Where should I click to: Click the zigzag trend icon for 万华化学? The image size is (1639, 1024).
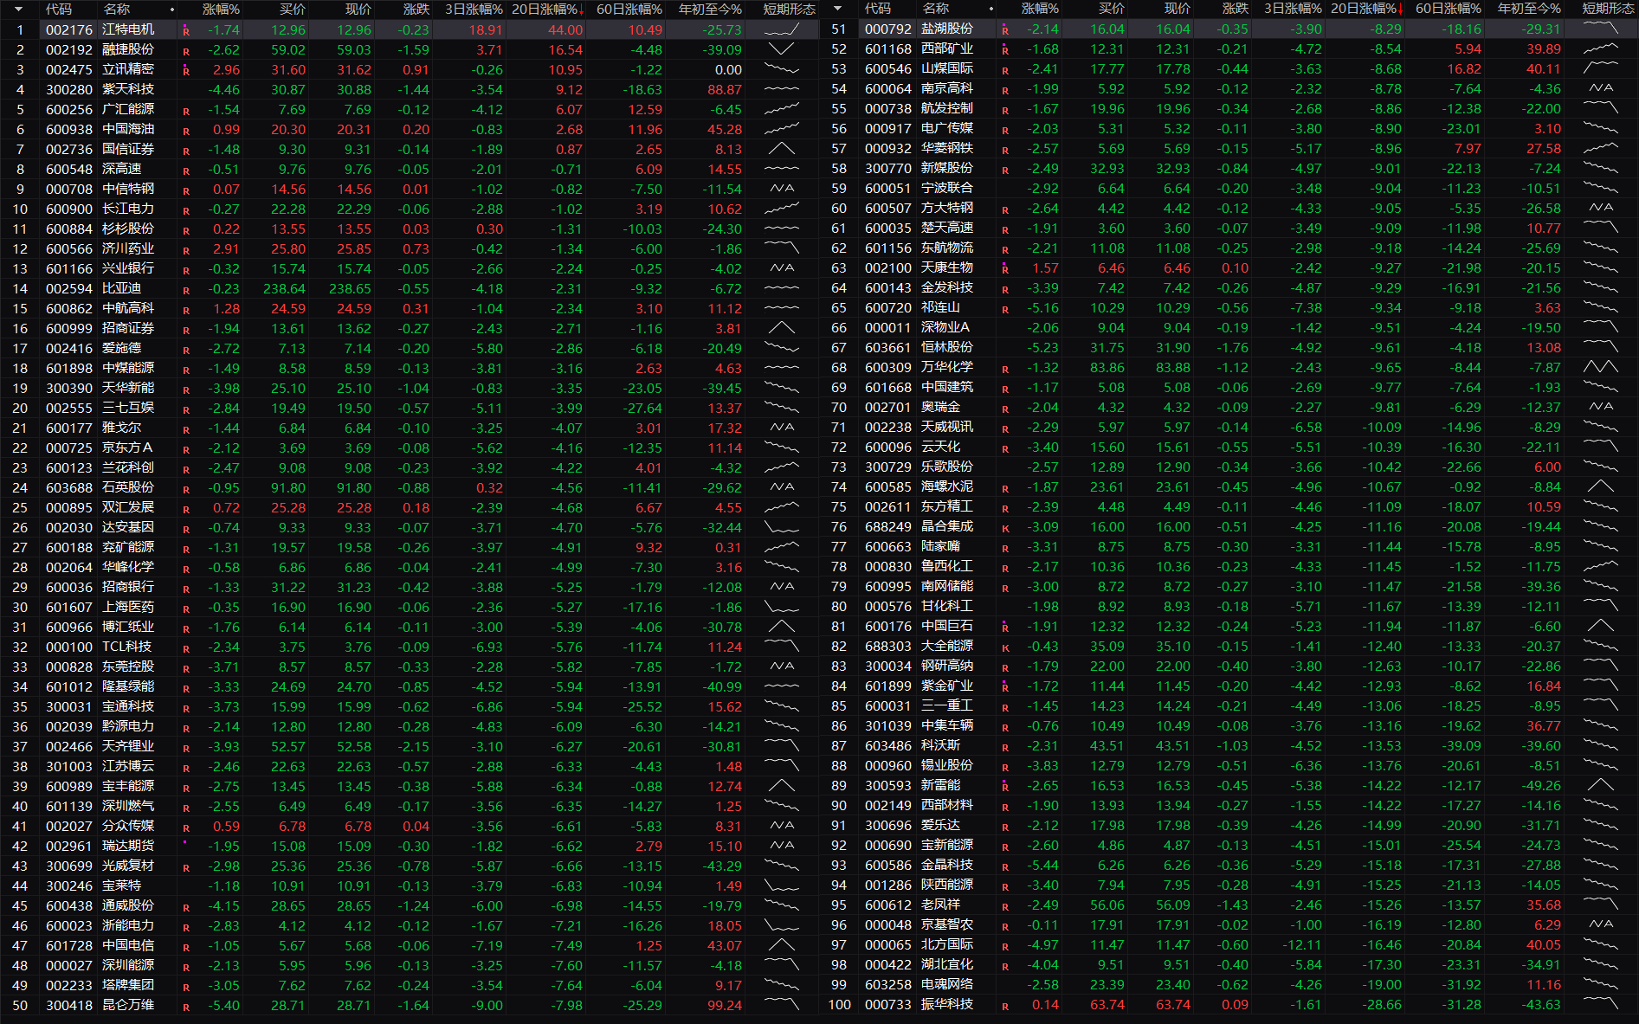[x=1601, y=367]
